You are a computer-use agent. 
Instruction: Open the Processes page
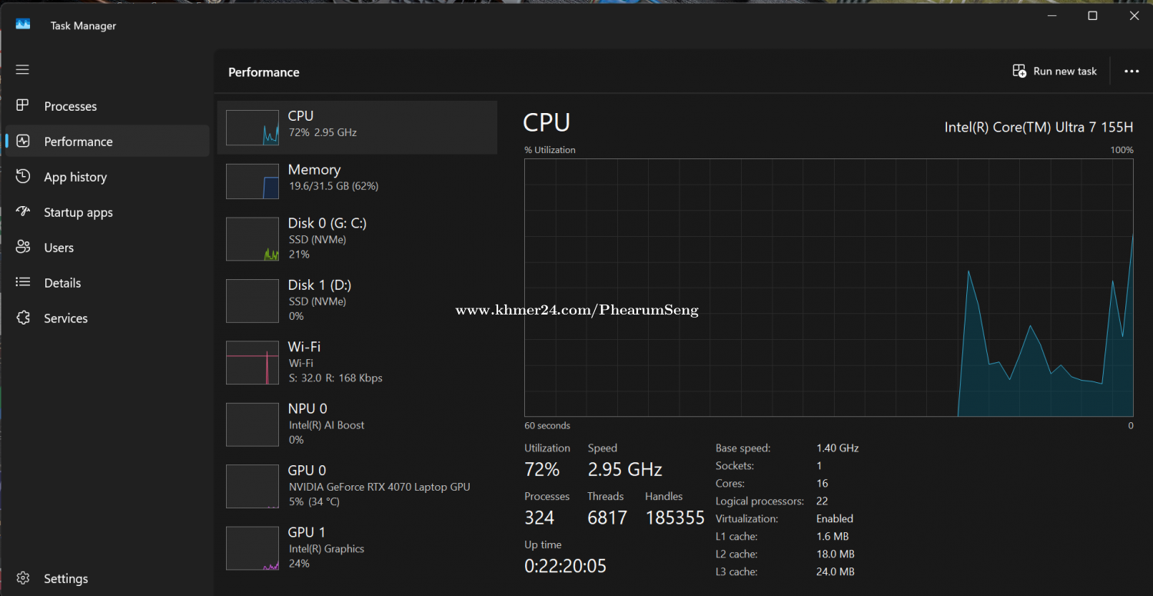click(x=107, y=106)
